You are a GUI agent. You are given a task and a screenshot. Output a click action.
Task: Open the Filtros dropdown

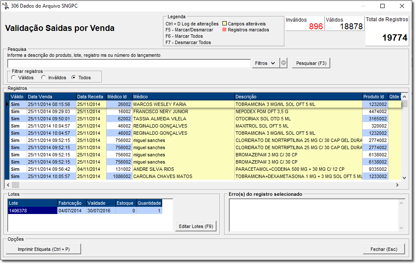266,63
